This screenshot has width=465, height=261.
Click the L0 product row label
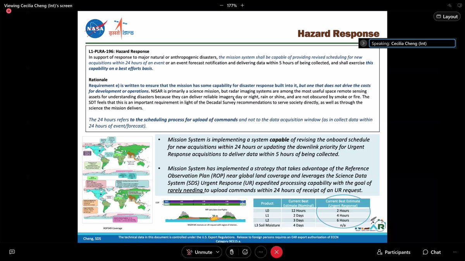267,210
